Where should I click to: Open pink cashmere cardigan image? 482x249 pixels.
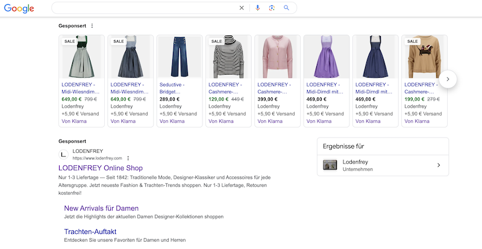click(x=277, y=57)
